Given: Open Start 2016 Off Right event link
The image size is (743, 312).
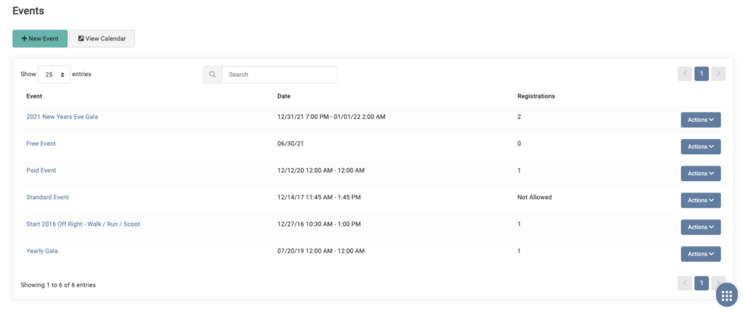Looking at the screenshot, I should coord(83,224).
